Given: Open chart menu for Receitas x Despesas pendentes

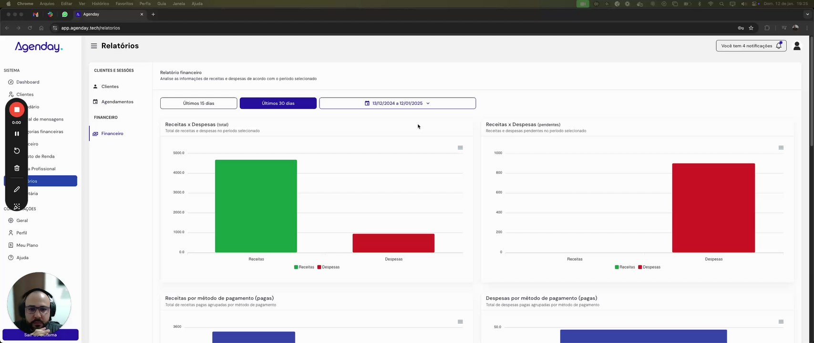Looking at the screenshot, I should click(781, 148).
